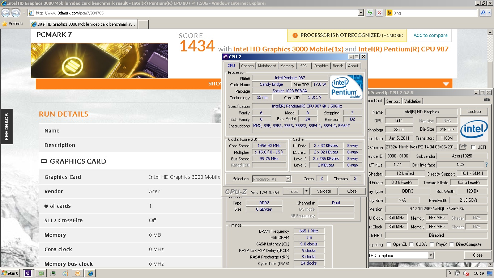Enable the UEFI checkbox in GPU-Z
Viewport: 494px width, 278px height.
(x=473, y=147)
